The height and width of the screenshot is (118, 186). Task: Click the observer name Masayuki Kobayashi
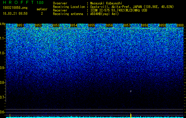pos(106,3)
